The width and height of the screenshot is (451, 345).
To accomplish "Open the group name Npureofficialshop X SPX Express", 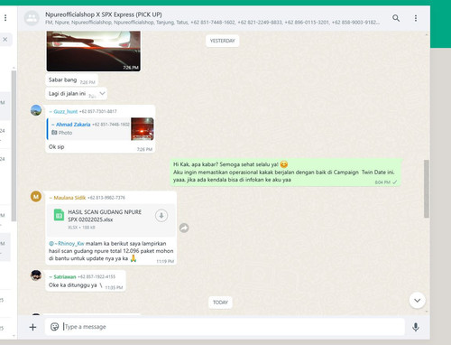I will coord(104,14).
